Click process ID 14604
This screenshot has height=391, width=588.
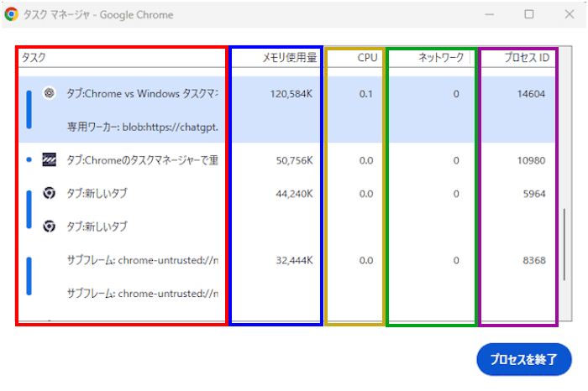tap(531, 94)
